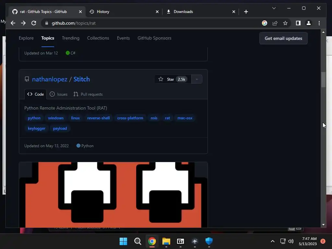Share this page via share icon
Image resolution: width=332 pixels, height=249 pixels.
(x=275, y=23)
